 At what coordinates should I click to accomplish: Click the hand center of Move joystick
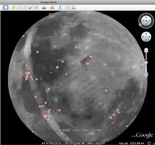[146, 37]
